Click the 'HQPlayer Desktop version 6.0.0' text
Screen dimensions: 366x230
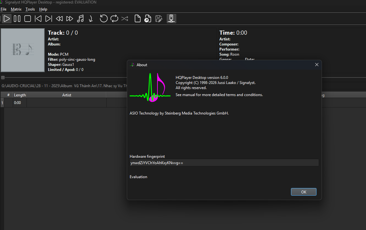202,78
